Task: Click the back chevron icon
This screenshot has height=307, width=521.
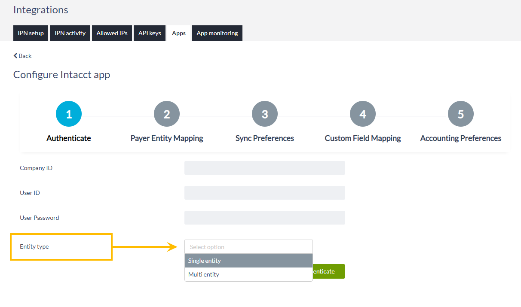Action: point(16,55)
